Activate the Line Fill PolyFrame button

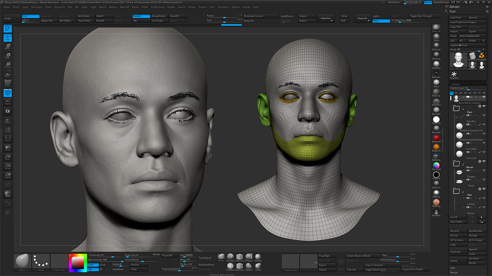pos(8,93)
